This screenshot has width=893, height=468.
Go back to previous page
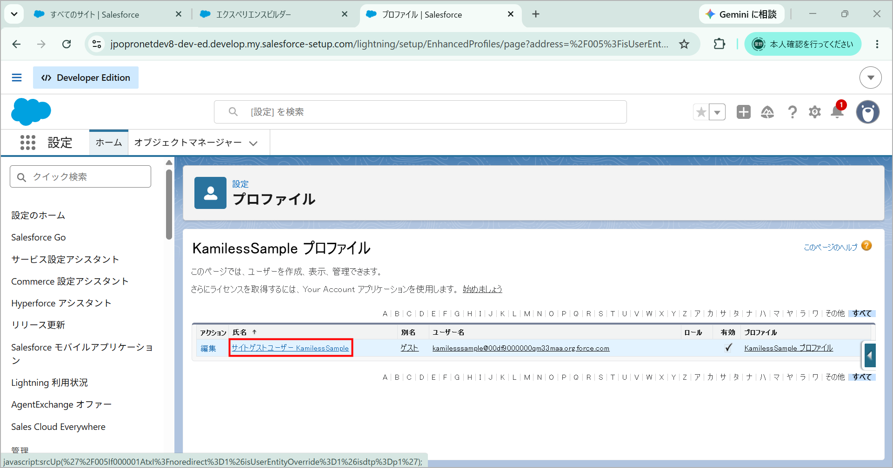pyautogui.click(x=17, y=44)
